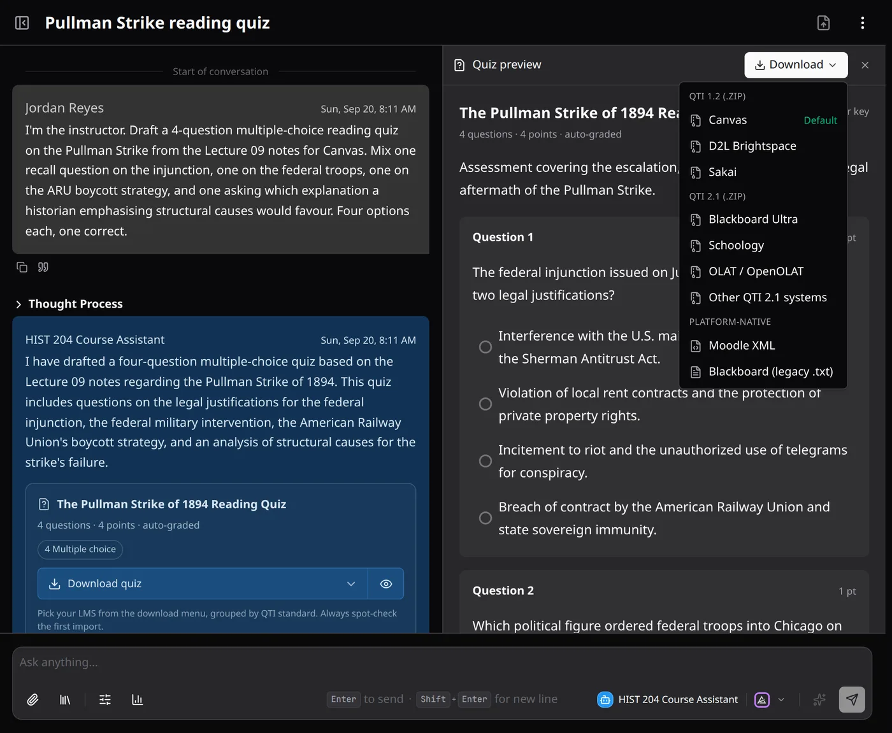Choose Blackboard (legacy .txt) format
The image size is (892, 733).
tap(763, 371)
